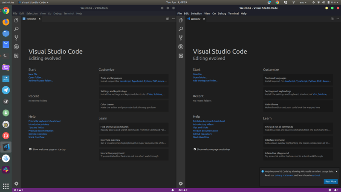Click the Manage gear icon in the right VS Code window
Viewport: 341px width, 192px height.
pyautogui.click(x=181, y=183)
